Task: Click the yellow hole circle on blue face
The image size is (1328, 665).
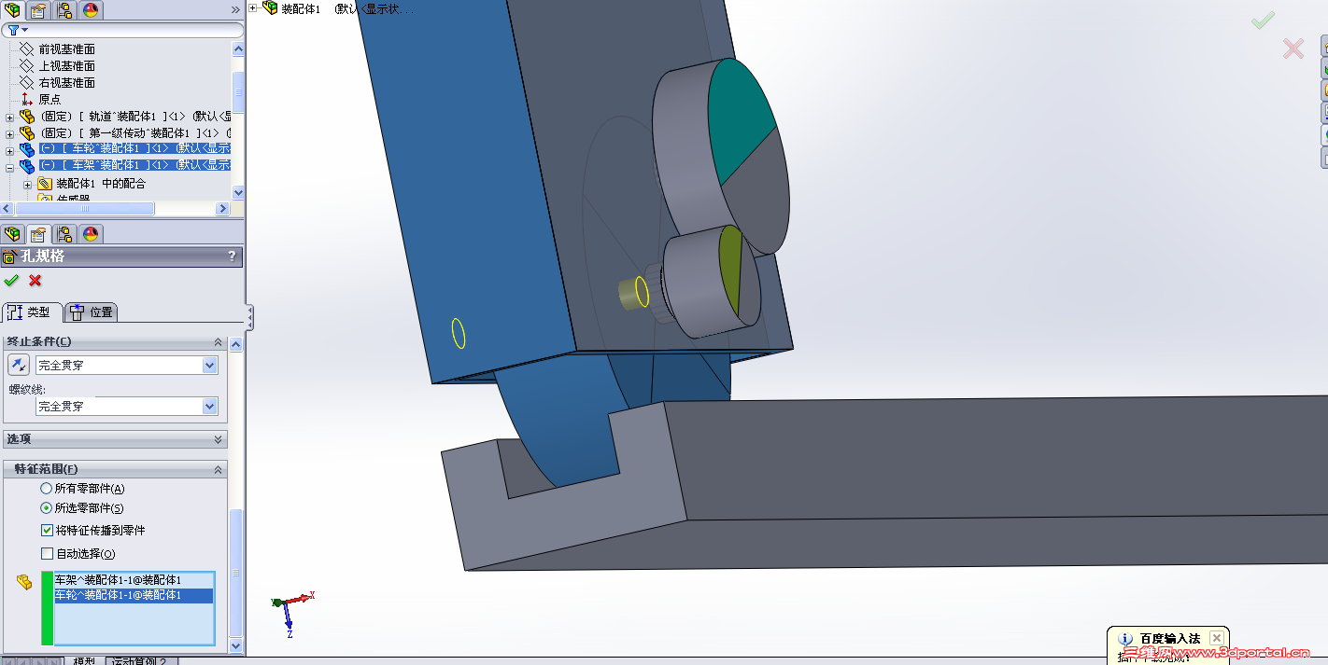Action: tap(459, 333)
